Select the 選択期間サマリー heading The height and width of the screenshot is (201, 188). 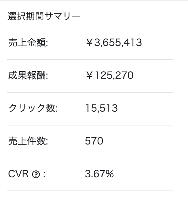click(x=44, y=16)
